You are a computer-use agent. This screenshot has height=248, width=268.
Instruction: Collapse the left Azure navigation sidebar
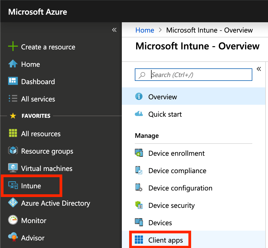114,30
